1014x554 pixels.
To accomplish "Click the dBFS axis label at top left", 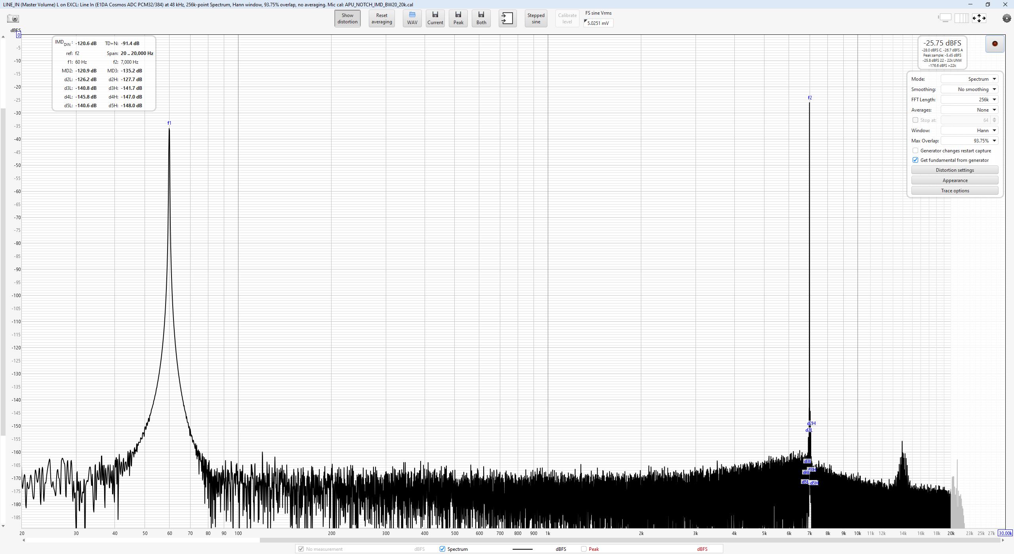I will pyautogui.click(x=15, y=30).
